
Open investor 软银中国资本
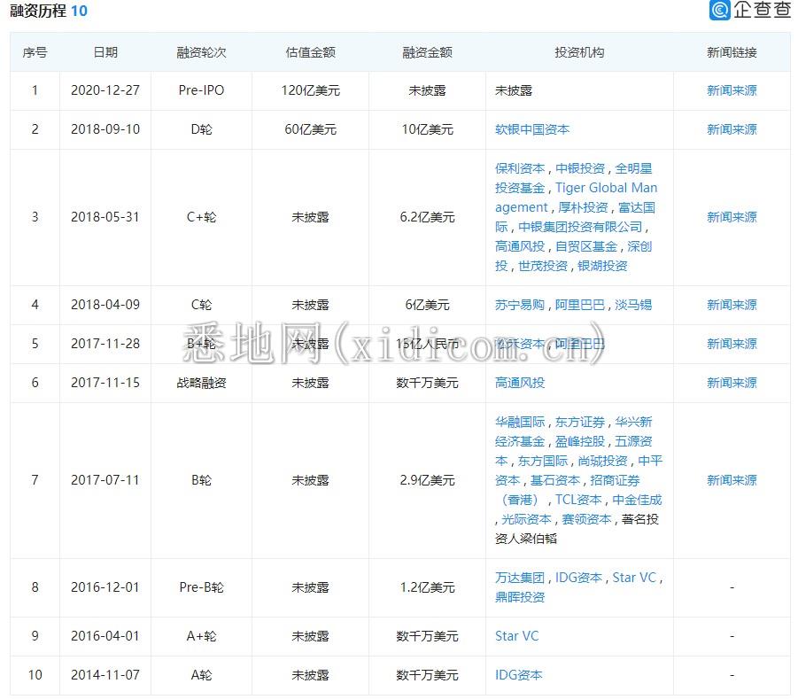(x=531, y=129)
